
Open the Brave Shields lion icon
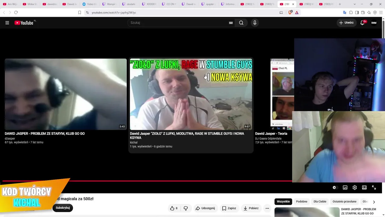coord(290,12)
